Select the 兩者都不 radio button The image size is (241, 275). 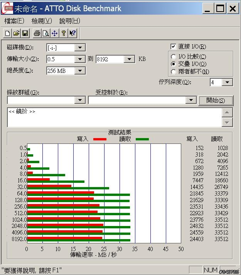(173, 72)
